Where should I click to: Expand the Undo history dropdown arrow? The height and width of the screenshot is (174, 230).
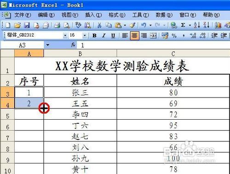point(150,25)
